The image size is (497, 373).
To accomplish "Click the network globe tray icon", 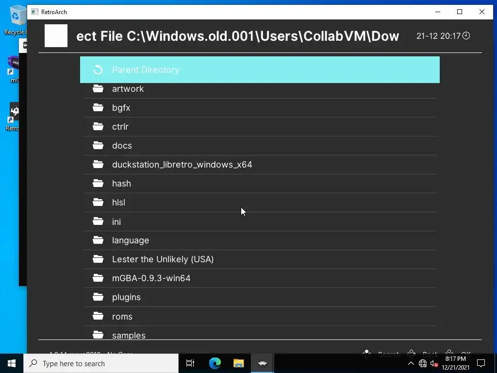I will click(423, 363).
